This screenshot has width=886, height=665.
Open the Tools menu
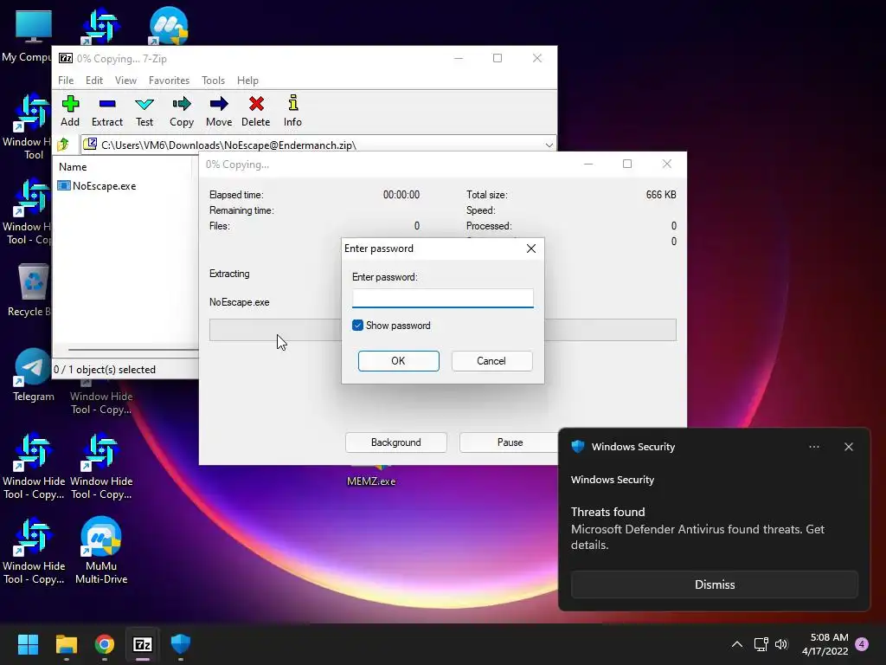(x=213, y=81)
